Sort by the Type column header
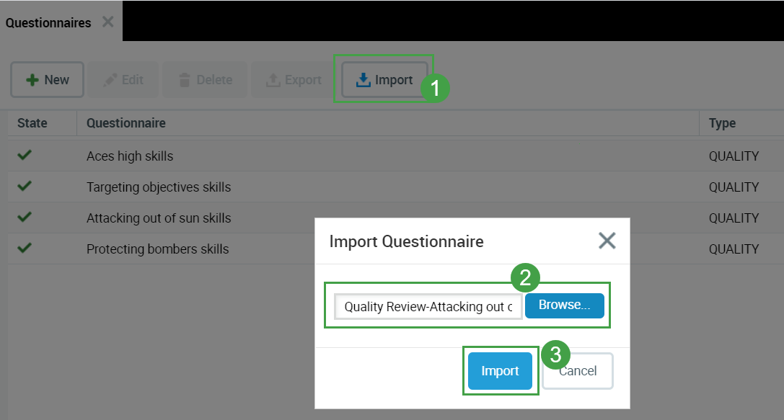The image size is (784, 420). [722, 123]
